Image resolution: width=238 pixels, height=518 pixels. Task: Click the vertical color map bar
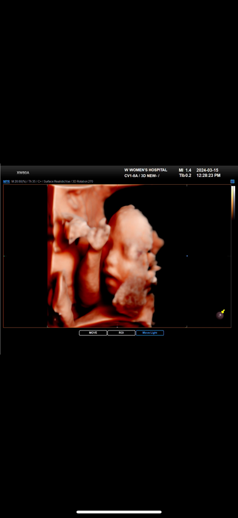[233, 202]
